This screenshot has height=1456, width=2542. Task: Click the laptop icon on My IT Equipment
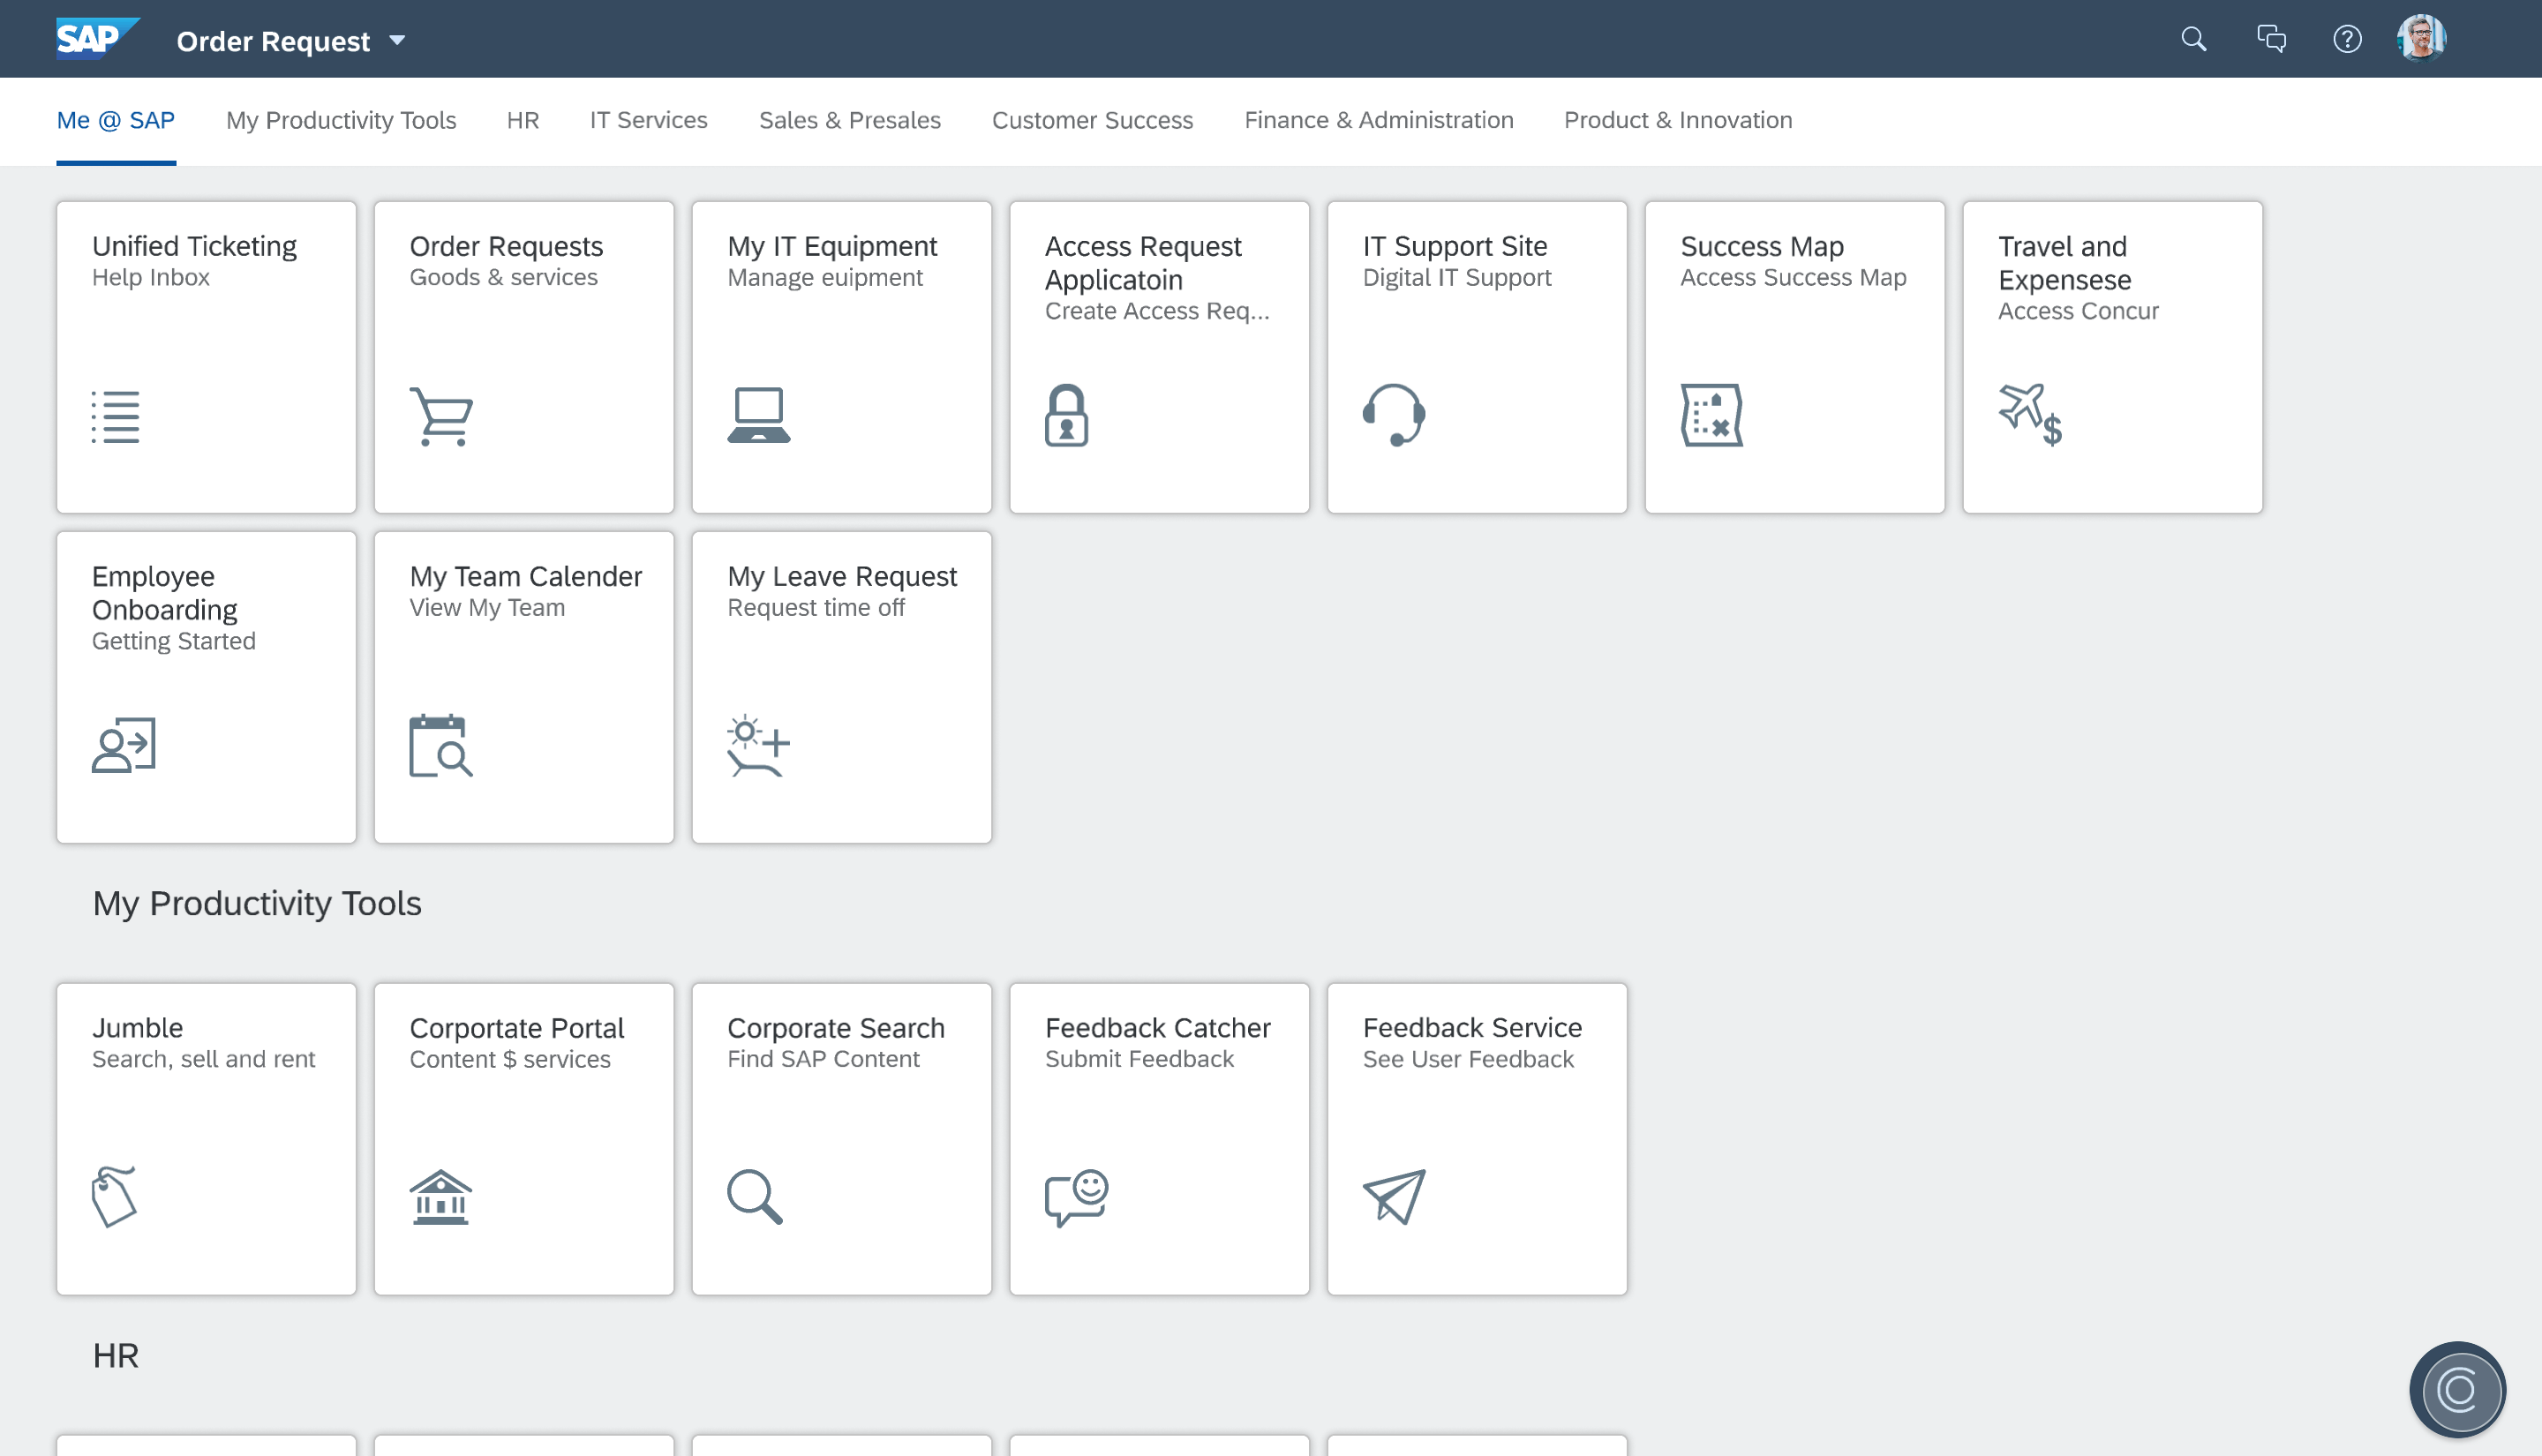(x=758, y=415)
